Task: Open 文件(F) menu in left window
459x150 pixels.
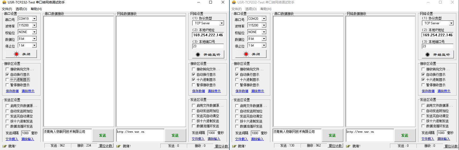Action: click(x=7, y=9)
